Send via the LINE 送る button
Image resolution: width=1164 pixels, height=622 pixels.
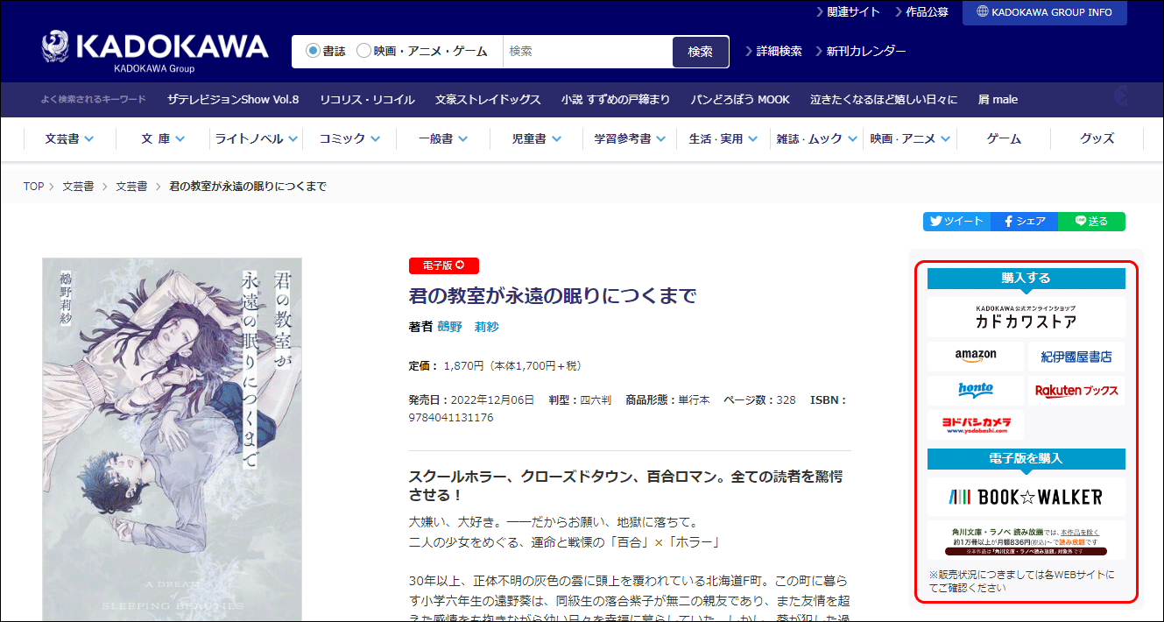(x=1091, y=222)
